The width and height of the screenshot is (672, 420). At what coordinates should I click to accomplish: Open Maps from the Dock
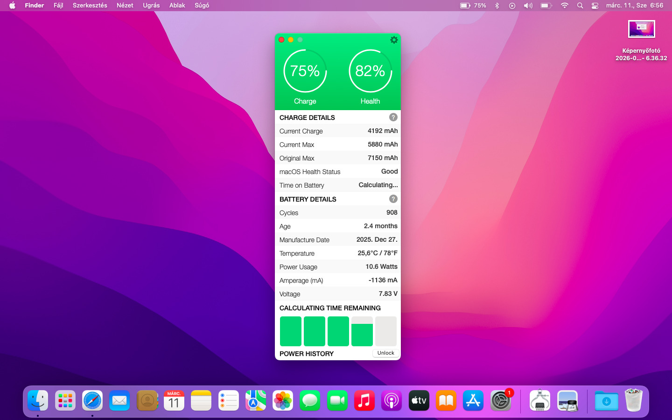[256, 400]
